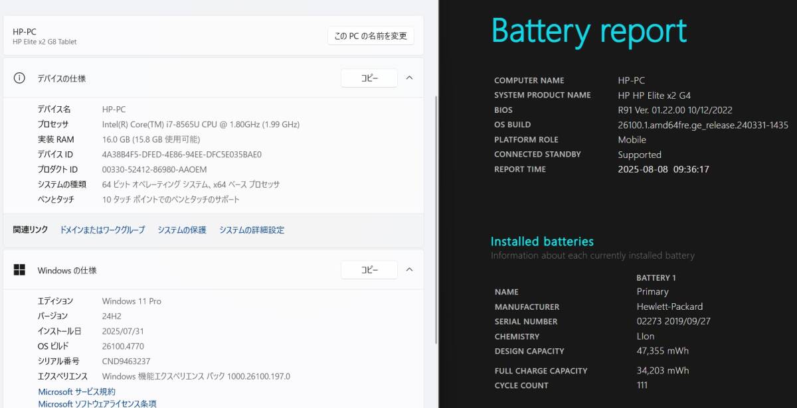797x408 pixels.
Task: Open Microsoft ソフトウェアライセンス条項 link
Action: (x=97, y=403)
